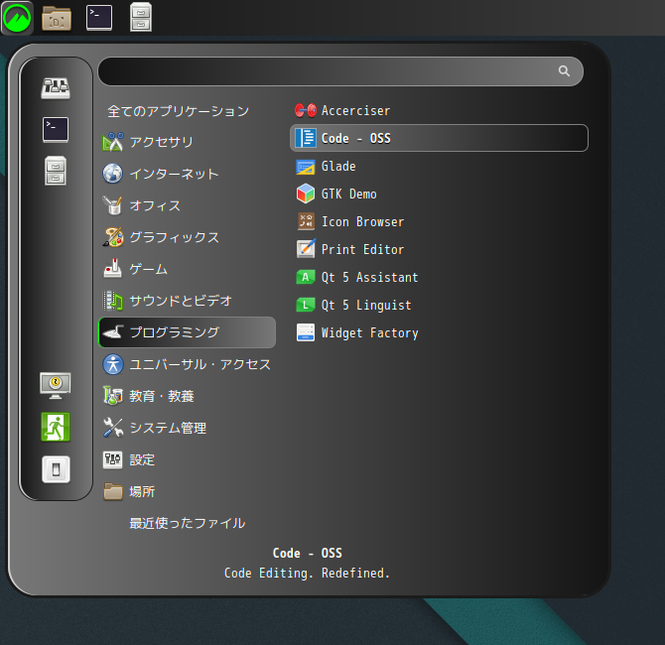
Task: Click the Glade application icon
Action: click(x=306, y=167)
